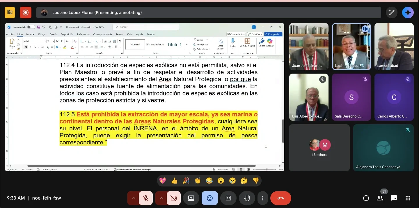Turn on the camera

point(174,198)
